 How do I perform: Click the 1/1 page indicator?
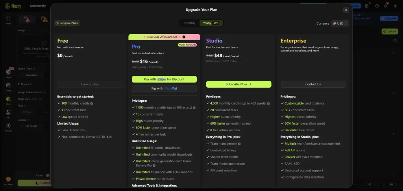[x=369, y=184]
